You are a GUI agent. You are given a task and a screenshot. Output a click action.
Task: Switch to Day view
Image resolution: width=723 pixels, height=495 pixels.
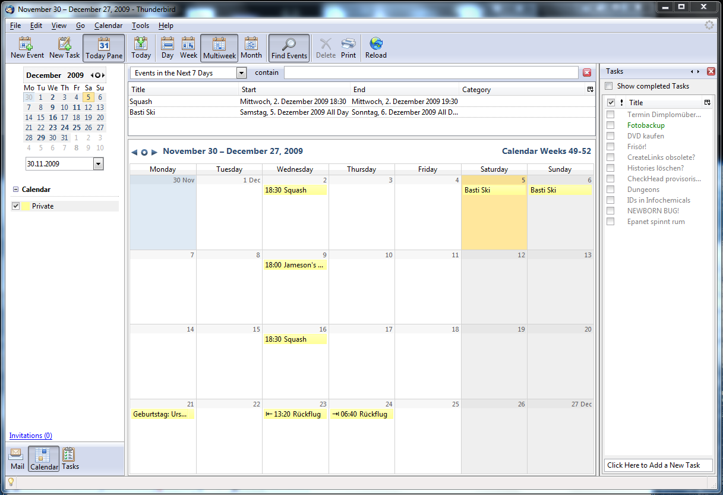(x=168, y=48)
